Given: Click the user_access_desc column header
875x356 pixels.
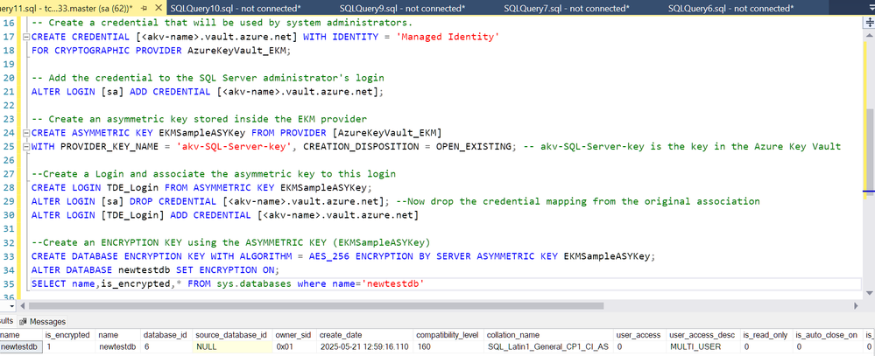Looking at the screenshot, I should click(703, 335).
